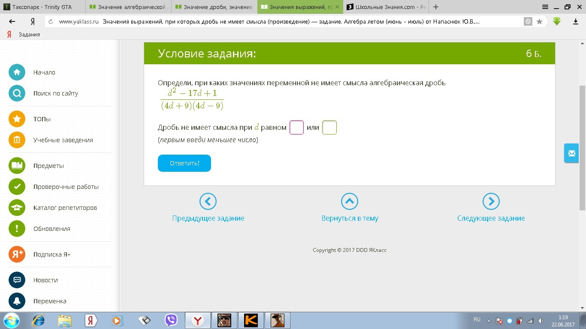The image size is (586, 329).
Task: Open the Начало home icon
Action: 17,72
